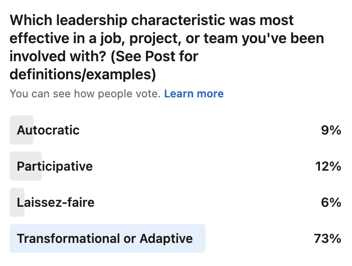Screen dimensions: 352x266
Task: Click the empty area of the Autocratic row
Action: (200, 130)
